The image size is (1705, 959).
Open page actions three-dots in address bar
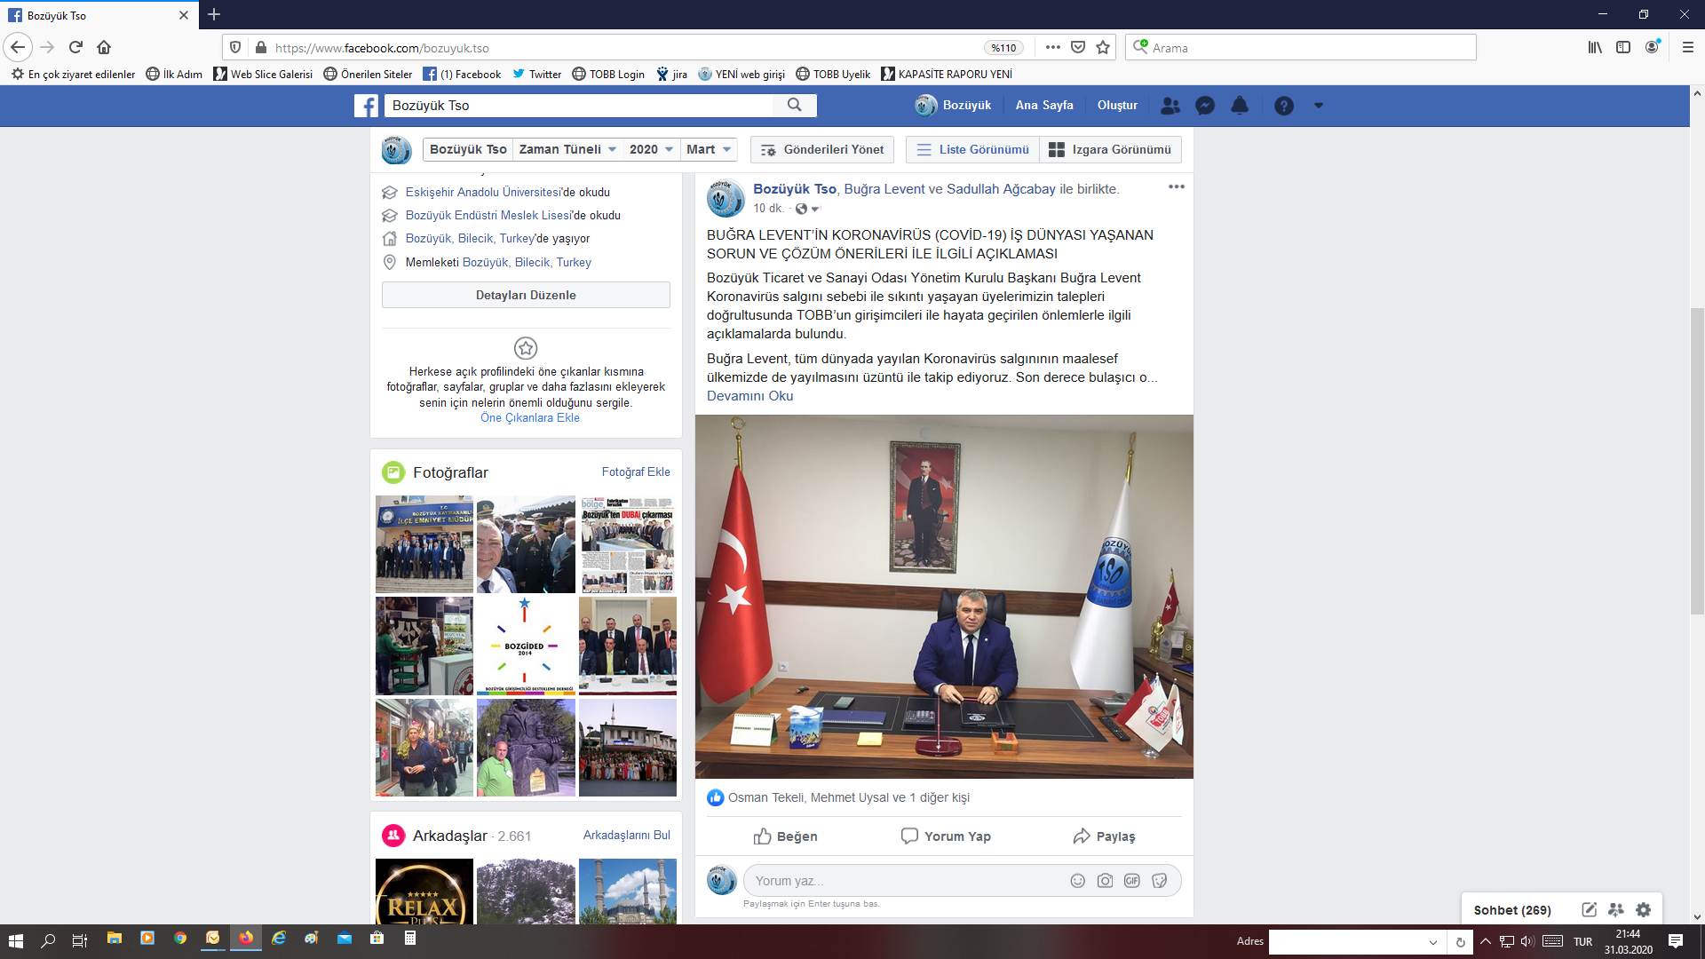1053,48
